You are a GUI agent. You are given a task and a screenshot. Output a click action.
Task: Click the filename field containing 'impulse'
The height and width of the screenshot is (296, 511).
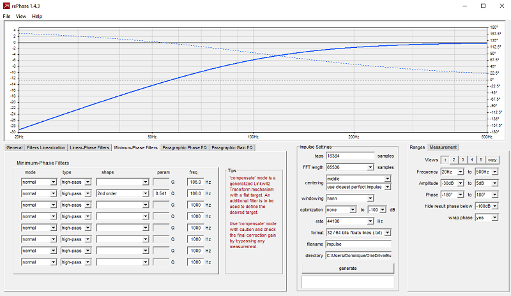(358, 244)
